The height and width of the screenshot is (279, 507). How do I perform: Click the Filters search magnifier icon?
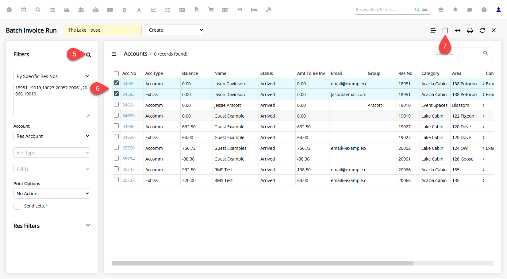click(x=89, y=55)
